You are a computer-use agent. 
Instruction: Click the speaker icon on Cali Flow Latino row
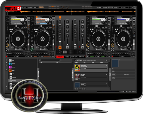[x=106, y=66]
